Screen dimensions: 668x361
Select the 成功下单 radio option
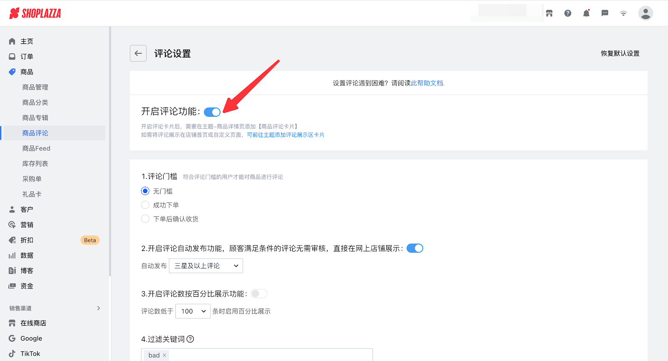click(145, 205)
